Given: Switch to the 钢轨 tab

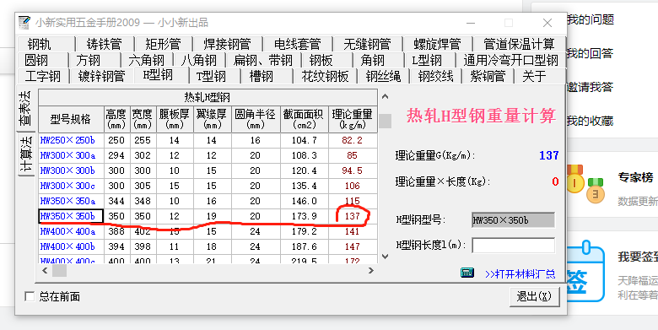Looking at the screenshot, I should 45,44.
